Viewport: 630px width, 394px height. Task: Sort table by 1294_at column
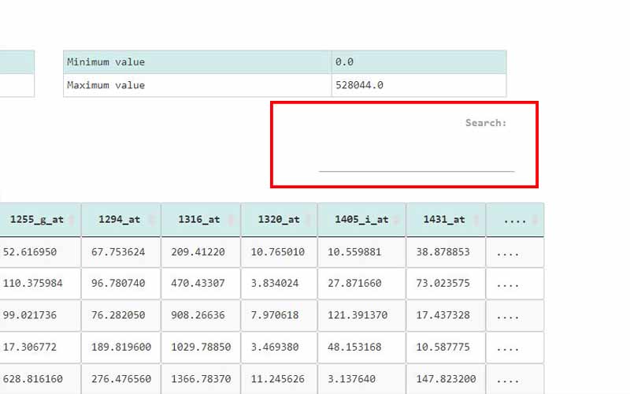point(120,220)
